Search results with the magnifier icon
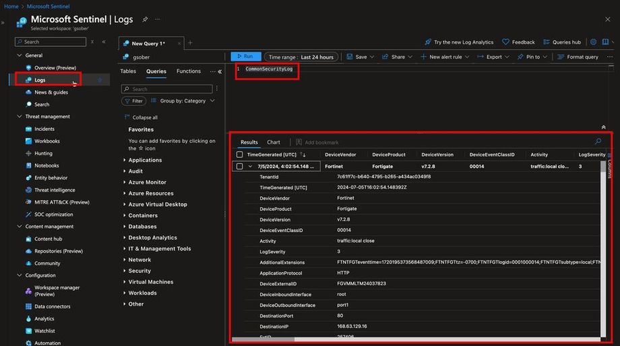 pyautogui.click(x=598, y=142)
